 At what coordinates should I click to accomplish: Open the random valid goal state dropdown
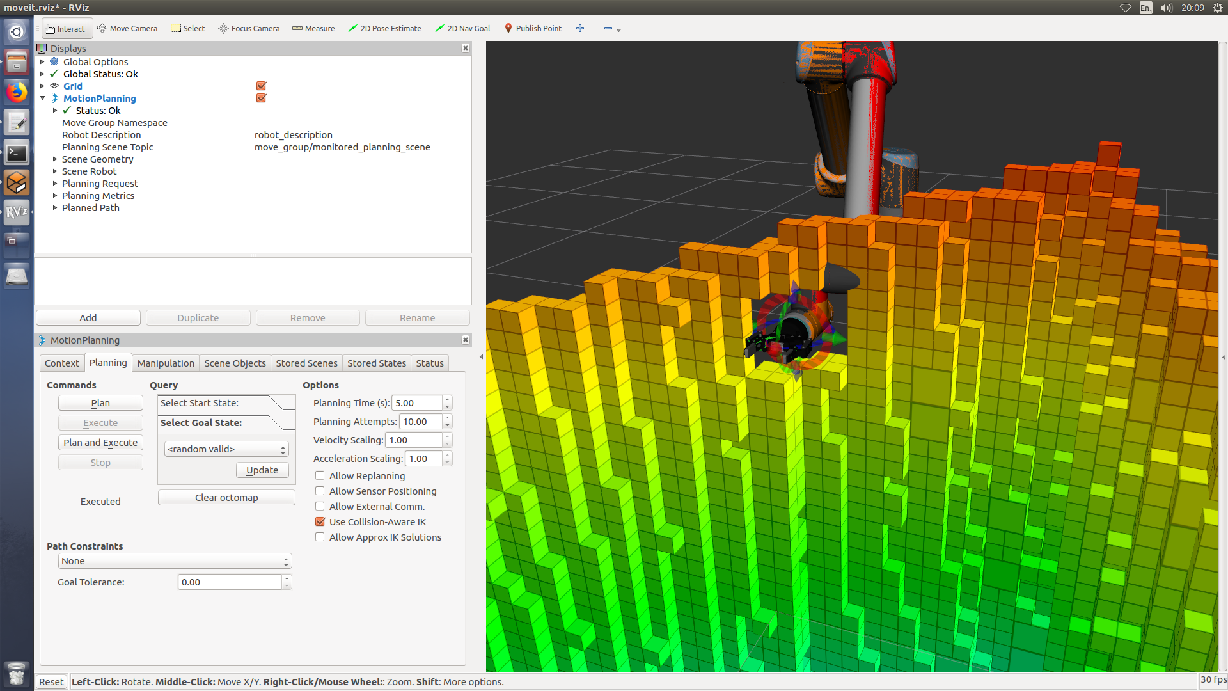(x=226, y=449)
